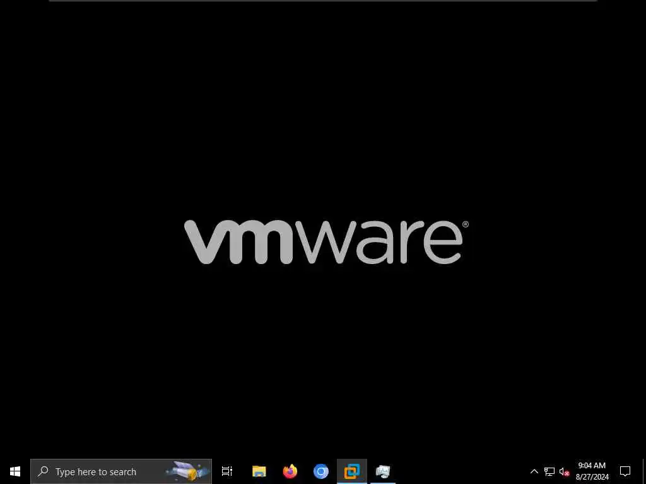Launch Firefox from the taskbar

click(x=290, y=471)
